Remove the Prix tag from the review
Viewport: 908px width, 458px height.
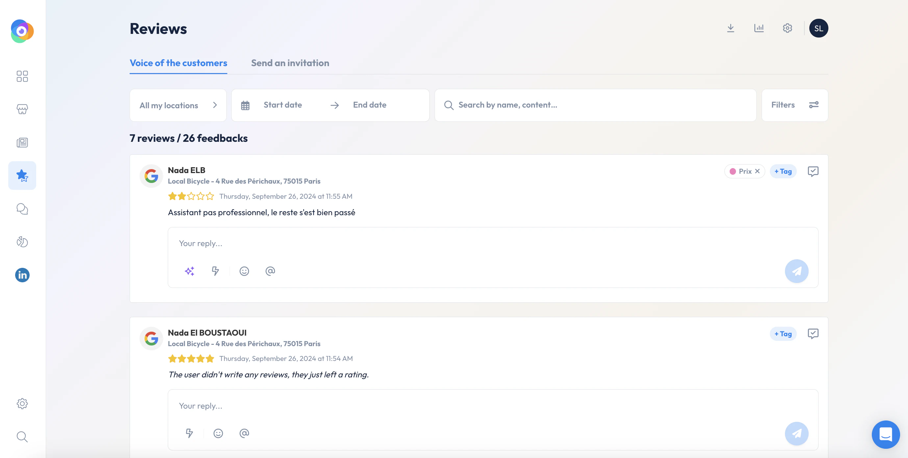[x=757, y=171]
